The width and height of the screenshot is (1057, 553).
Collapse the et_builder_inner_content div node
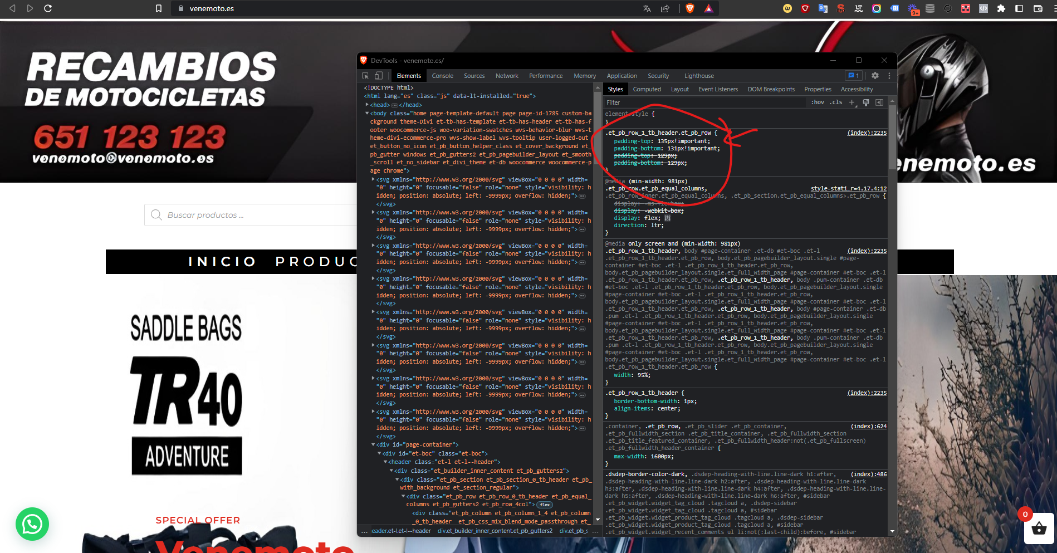pyautogui.click(x=392, y=471)
